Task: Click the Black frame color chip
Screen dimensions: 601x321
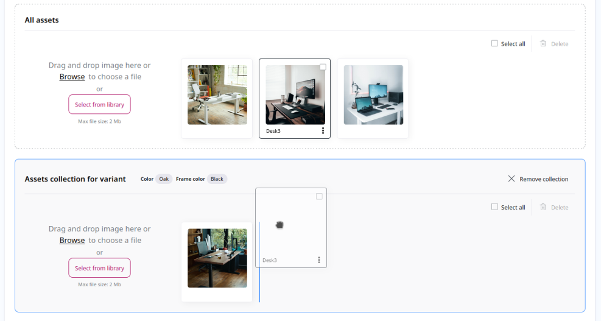Action: [x=217, y=179]
